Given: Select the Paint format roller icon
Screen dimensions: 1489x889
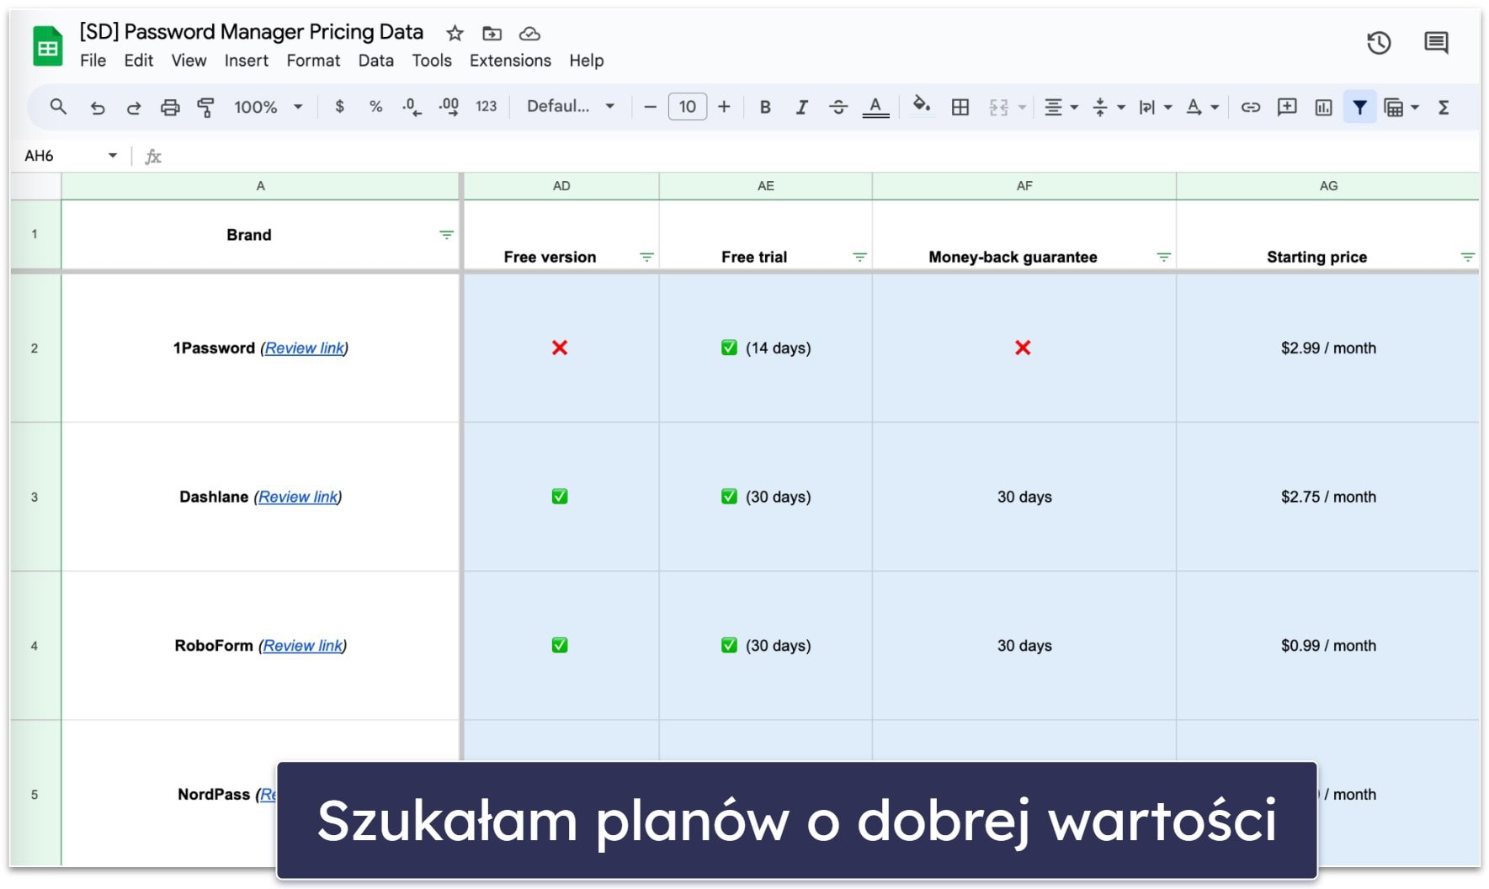Looking at the screenshot, I should (205, 107).
